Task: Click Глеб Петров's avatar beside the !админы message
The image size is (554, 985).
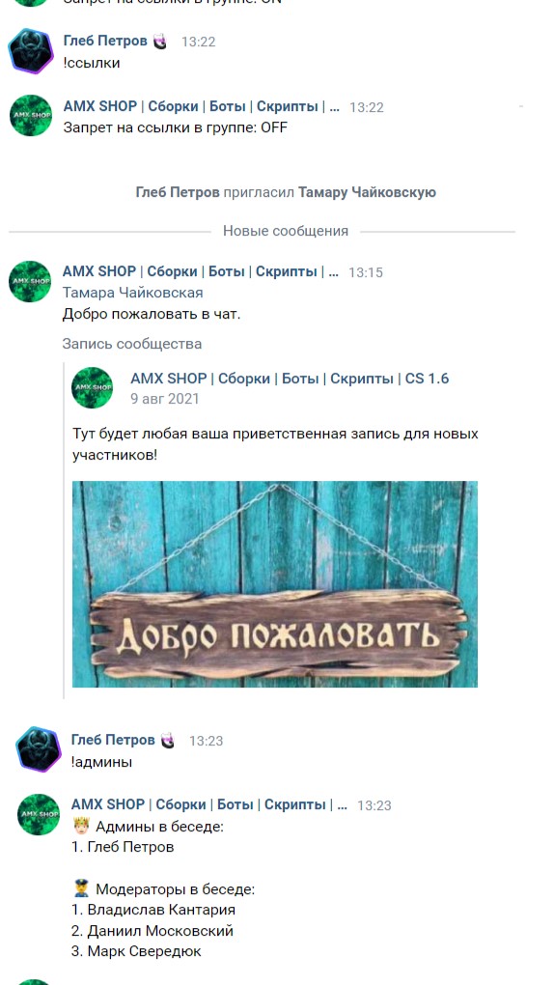Action: (39, 749)
